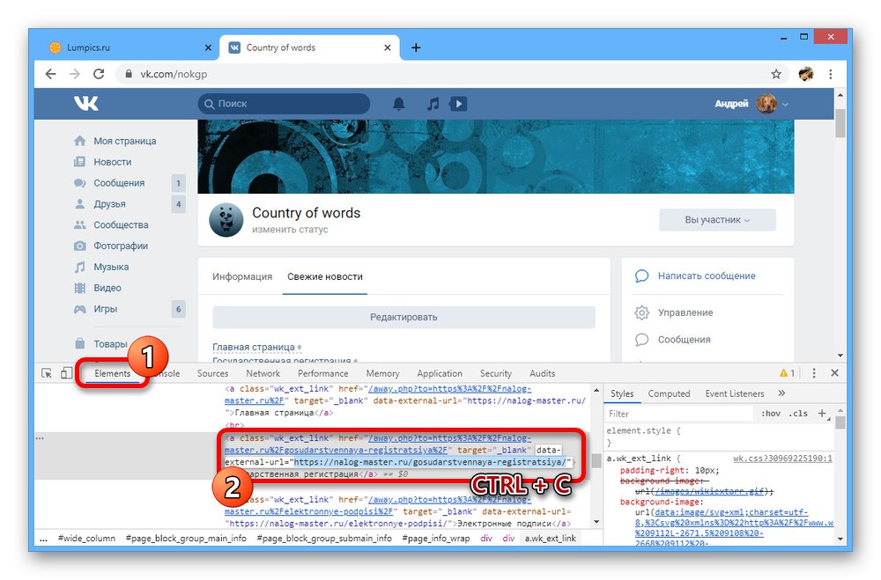This screenshot has height=580, width=881.
Task: Select DevTools Network tab
Action: pos(263,373)
